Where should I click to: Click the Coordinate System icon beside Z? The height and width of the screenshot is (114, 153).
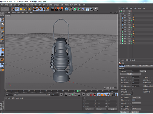click(x=48, y=9)
